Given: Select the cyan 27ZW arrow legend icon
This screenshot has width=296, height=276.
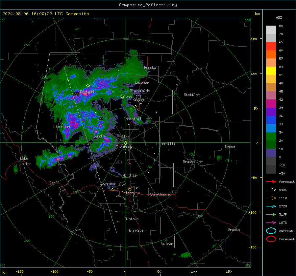Looking at the screenshot, I should [x=271, y=206].
